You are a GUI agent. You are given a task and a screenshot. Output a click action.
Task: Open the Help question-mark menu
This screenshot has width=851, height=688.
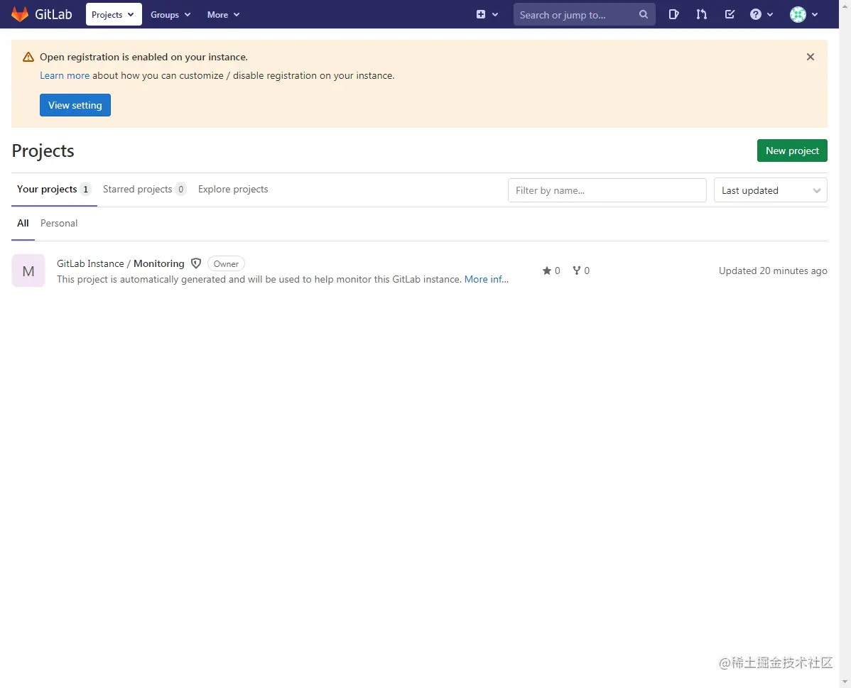[x=761, y=15]
